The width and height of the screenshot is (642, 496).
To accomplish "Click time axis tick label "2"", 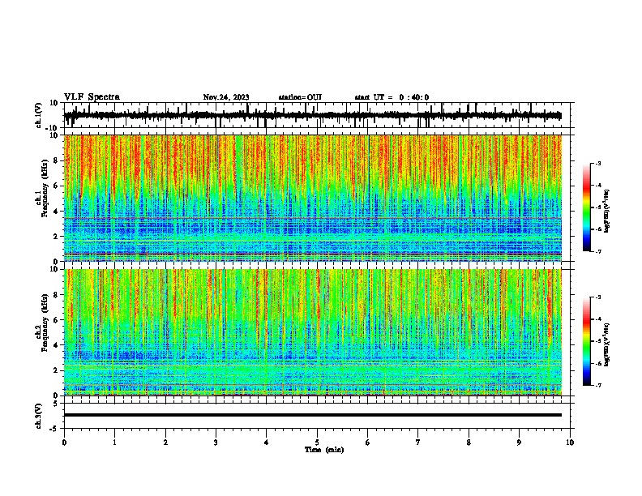I will 165,443.
